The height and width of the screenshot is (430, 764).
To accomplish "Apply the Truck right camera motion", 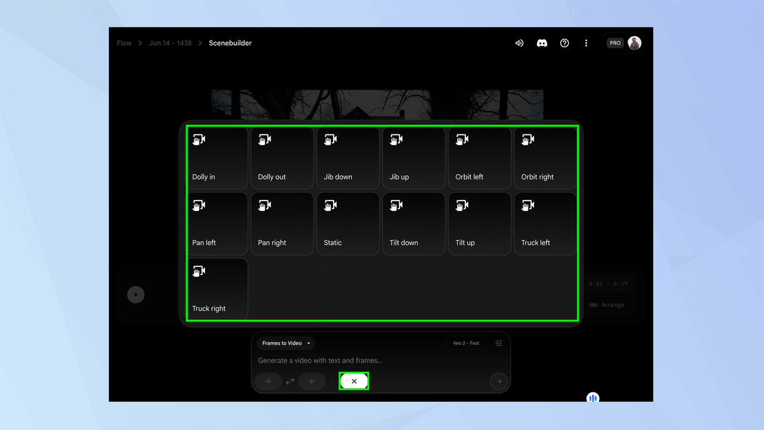I will click(217, 289).
